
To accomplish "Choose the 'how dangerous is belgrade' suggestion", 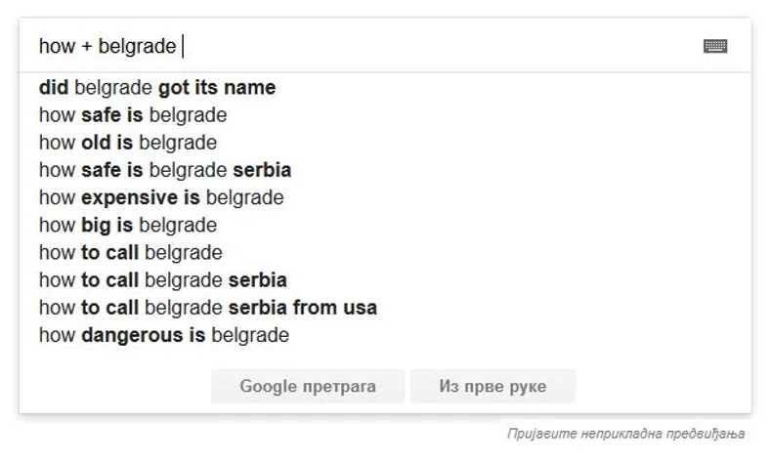I will 164,336.
